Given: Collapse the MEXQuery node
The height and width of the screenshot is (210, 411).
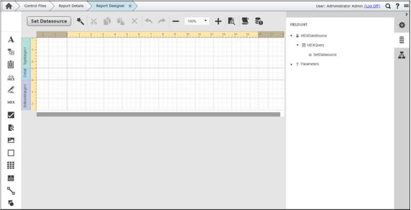Looking at the screenshot, I should click(298, 45).
